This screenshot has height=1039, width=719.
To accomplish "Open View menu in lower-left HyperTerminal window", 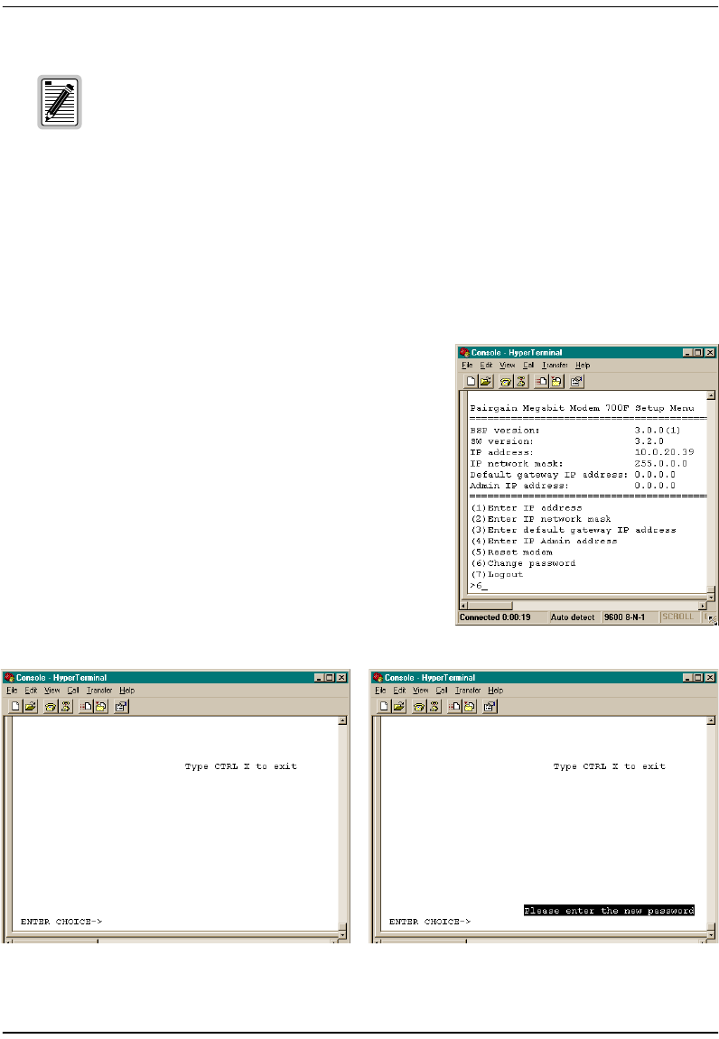I will (51, 691).
